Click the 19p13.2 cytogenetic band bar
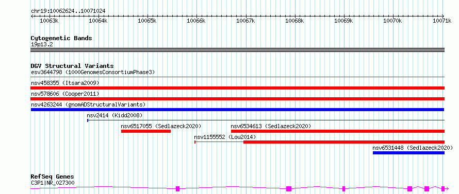This screenshot has width=459, height=194. (237, 50)
